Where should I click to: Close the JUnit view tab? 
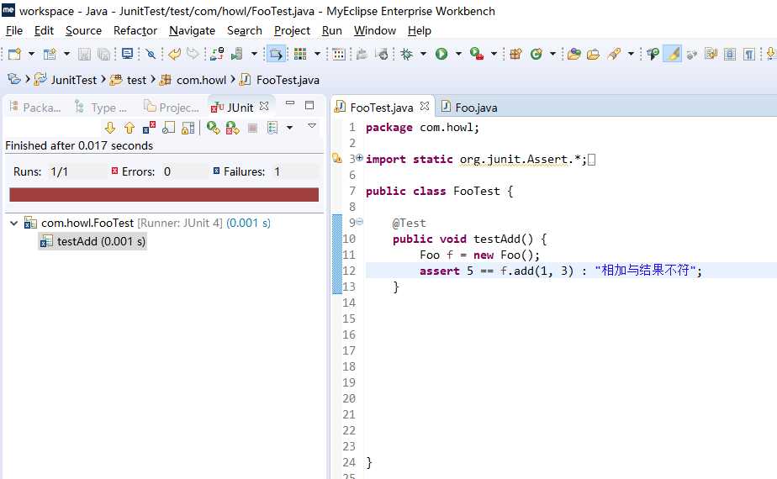264,106
